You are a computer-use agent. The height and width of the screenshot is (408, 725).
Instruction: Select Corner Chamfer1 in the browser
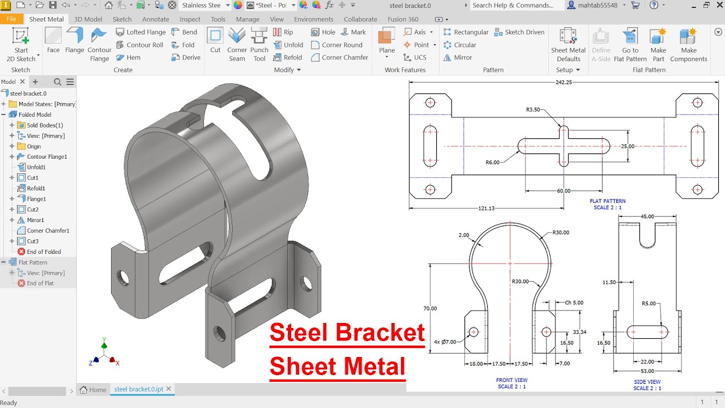pos(43,231)
